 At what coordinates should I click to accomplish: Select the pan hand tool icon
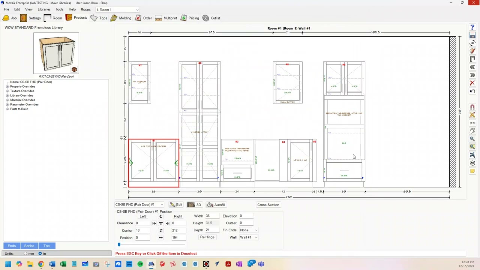coord(472,131)
